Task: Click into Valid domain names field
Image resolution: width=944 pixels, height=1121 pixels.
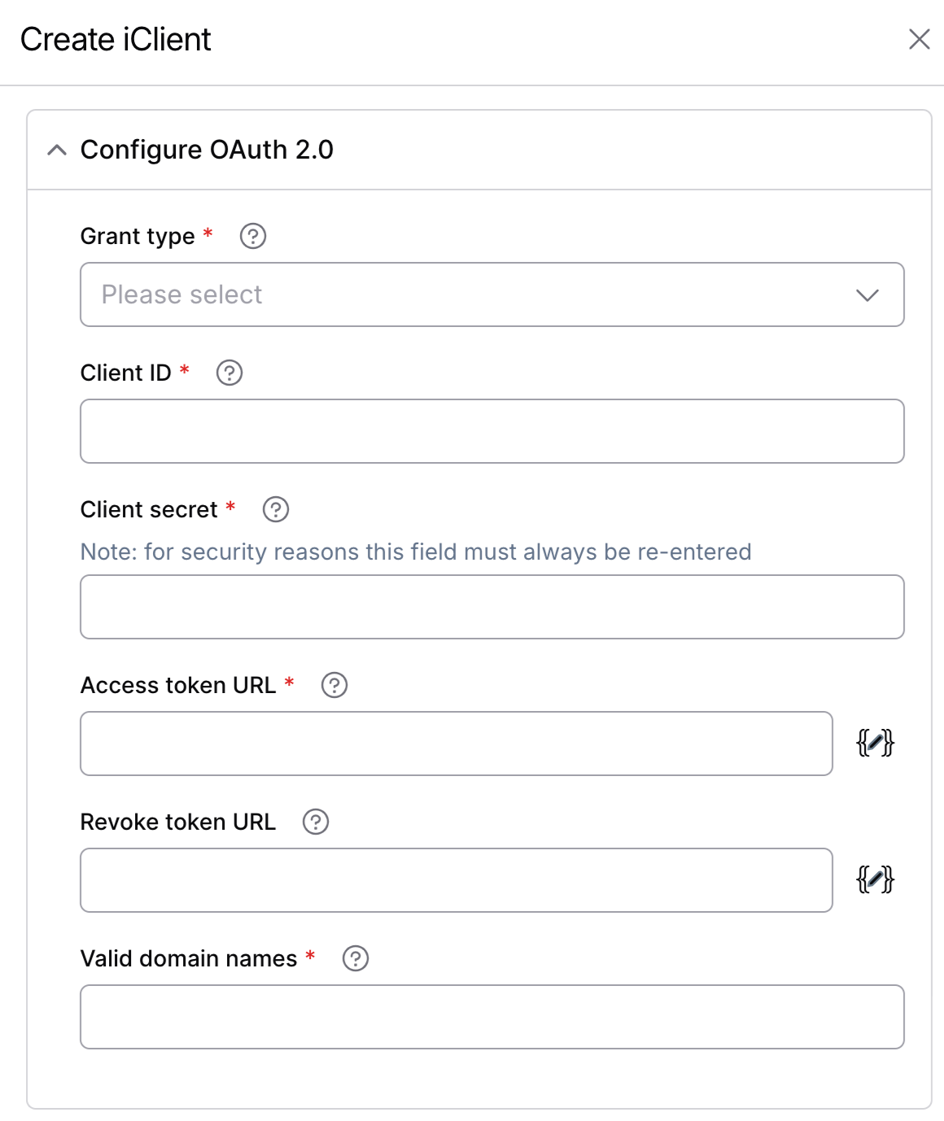Action: [492, 1017]
